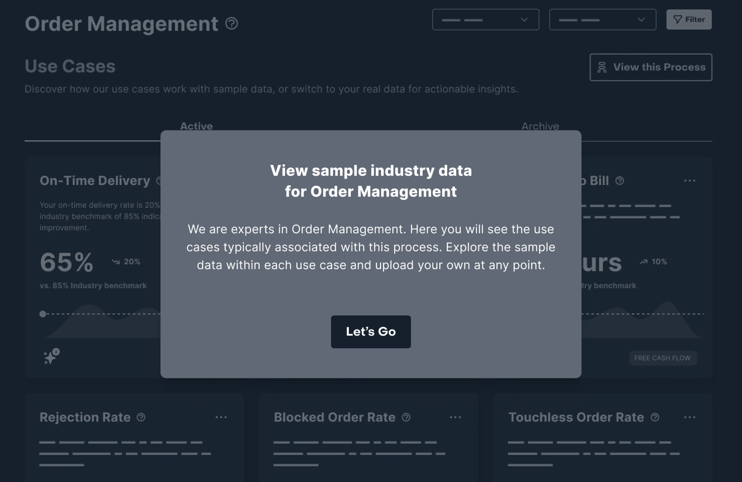The width and height of the screenshot is (742, 482).
Task: Click help icon beside Order Management title
Action: [x=232, y=24]
